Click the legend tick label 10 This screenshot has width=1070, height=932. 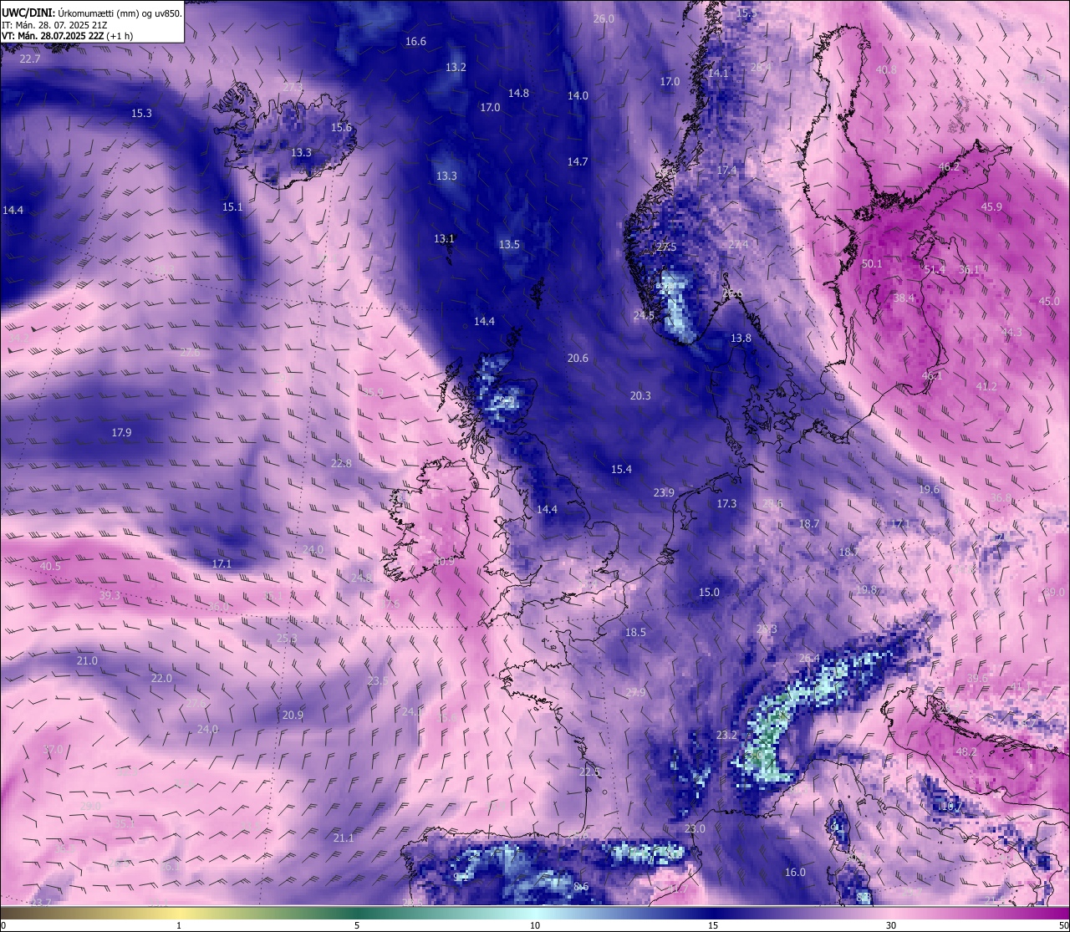pos(535,925)
